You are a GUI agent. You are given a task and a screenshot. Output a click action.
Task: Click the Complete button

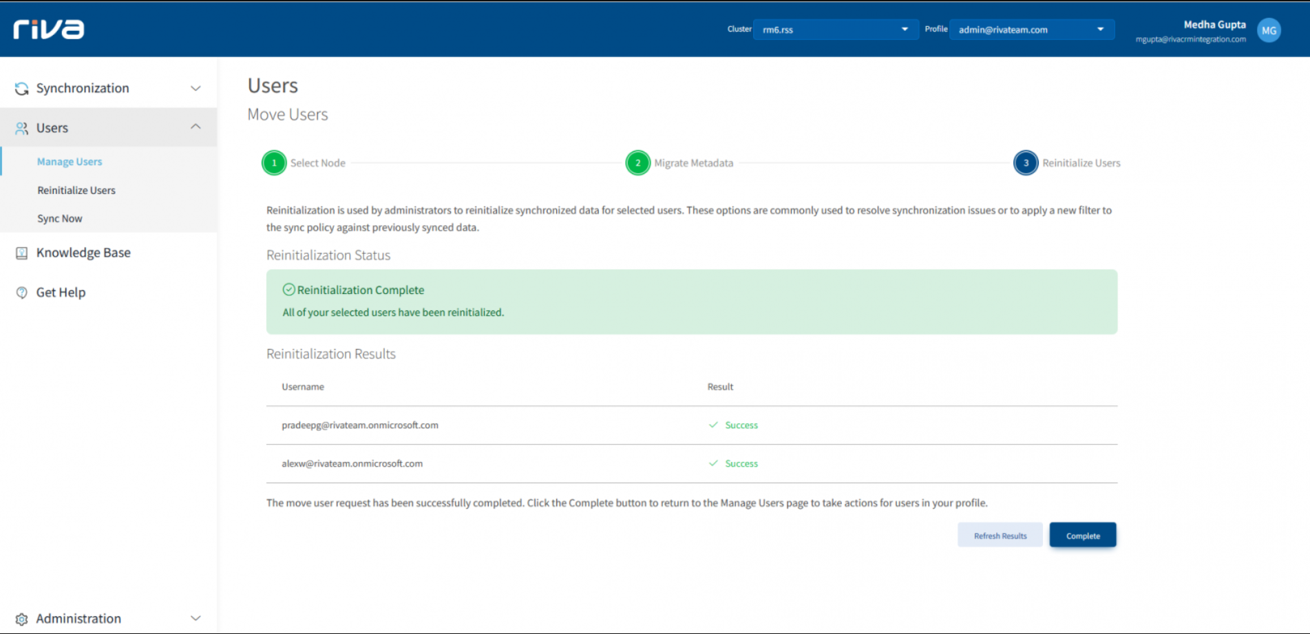click(1083, 536)
